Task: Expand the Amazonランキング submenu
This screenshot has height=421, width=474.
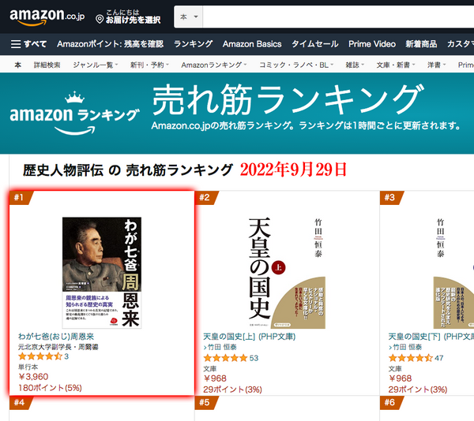Action: [x=214, y=65]
